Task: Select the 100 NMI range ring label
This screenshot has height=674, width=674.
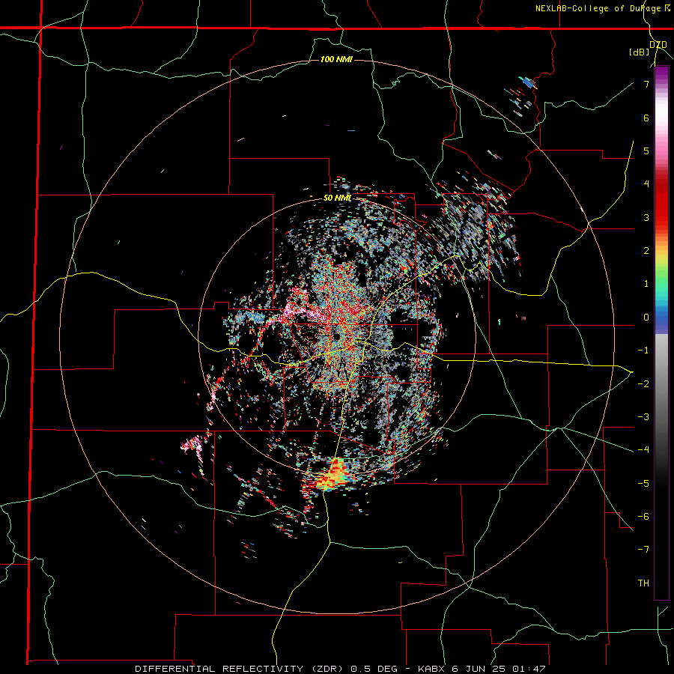Action: tap(336, 59)
